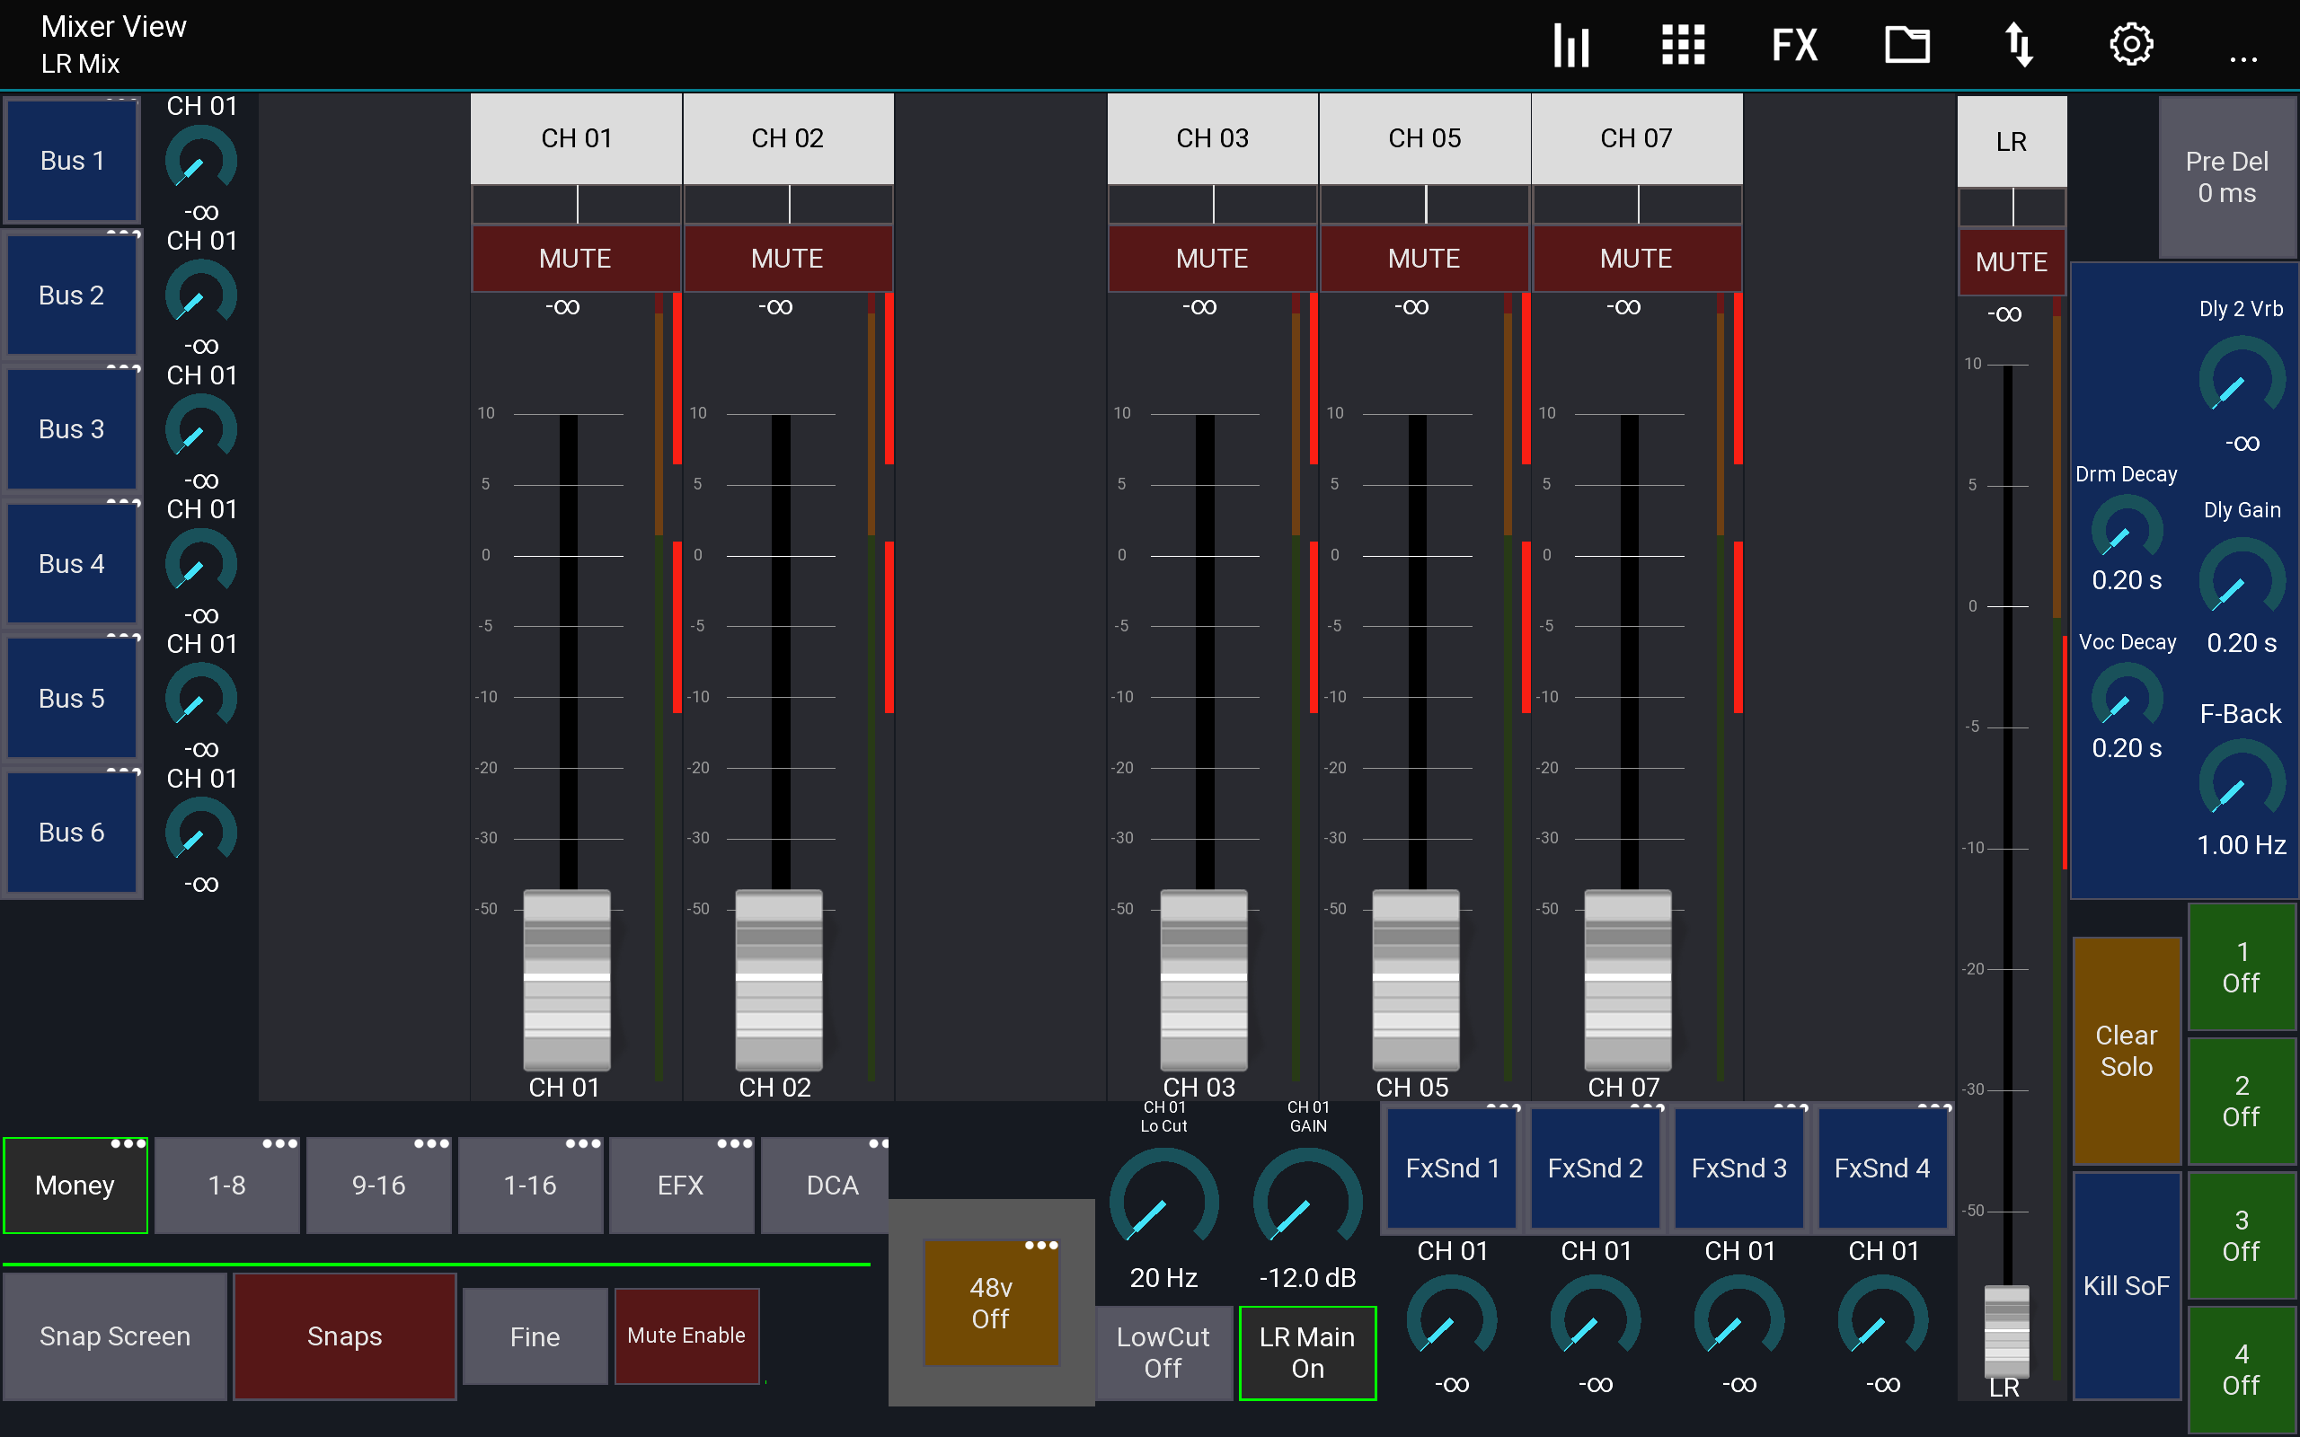Open the top-right overflow dots menu

[x=2243, y=59]
